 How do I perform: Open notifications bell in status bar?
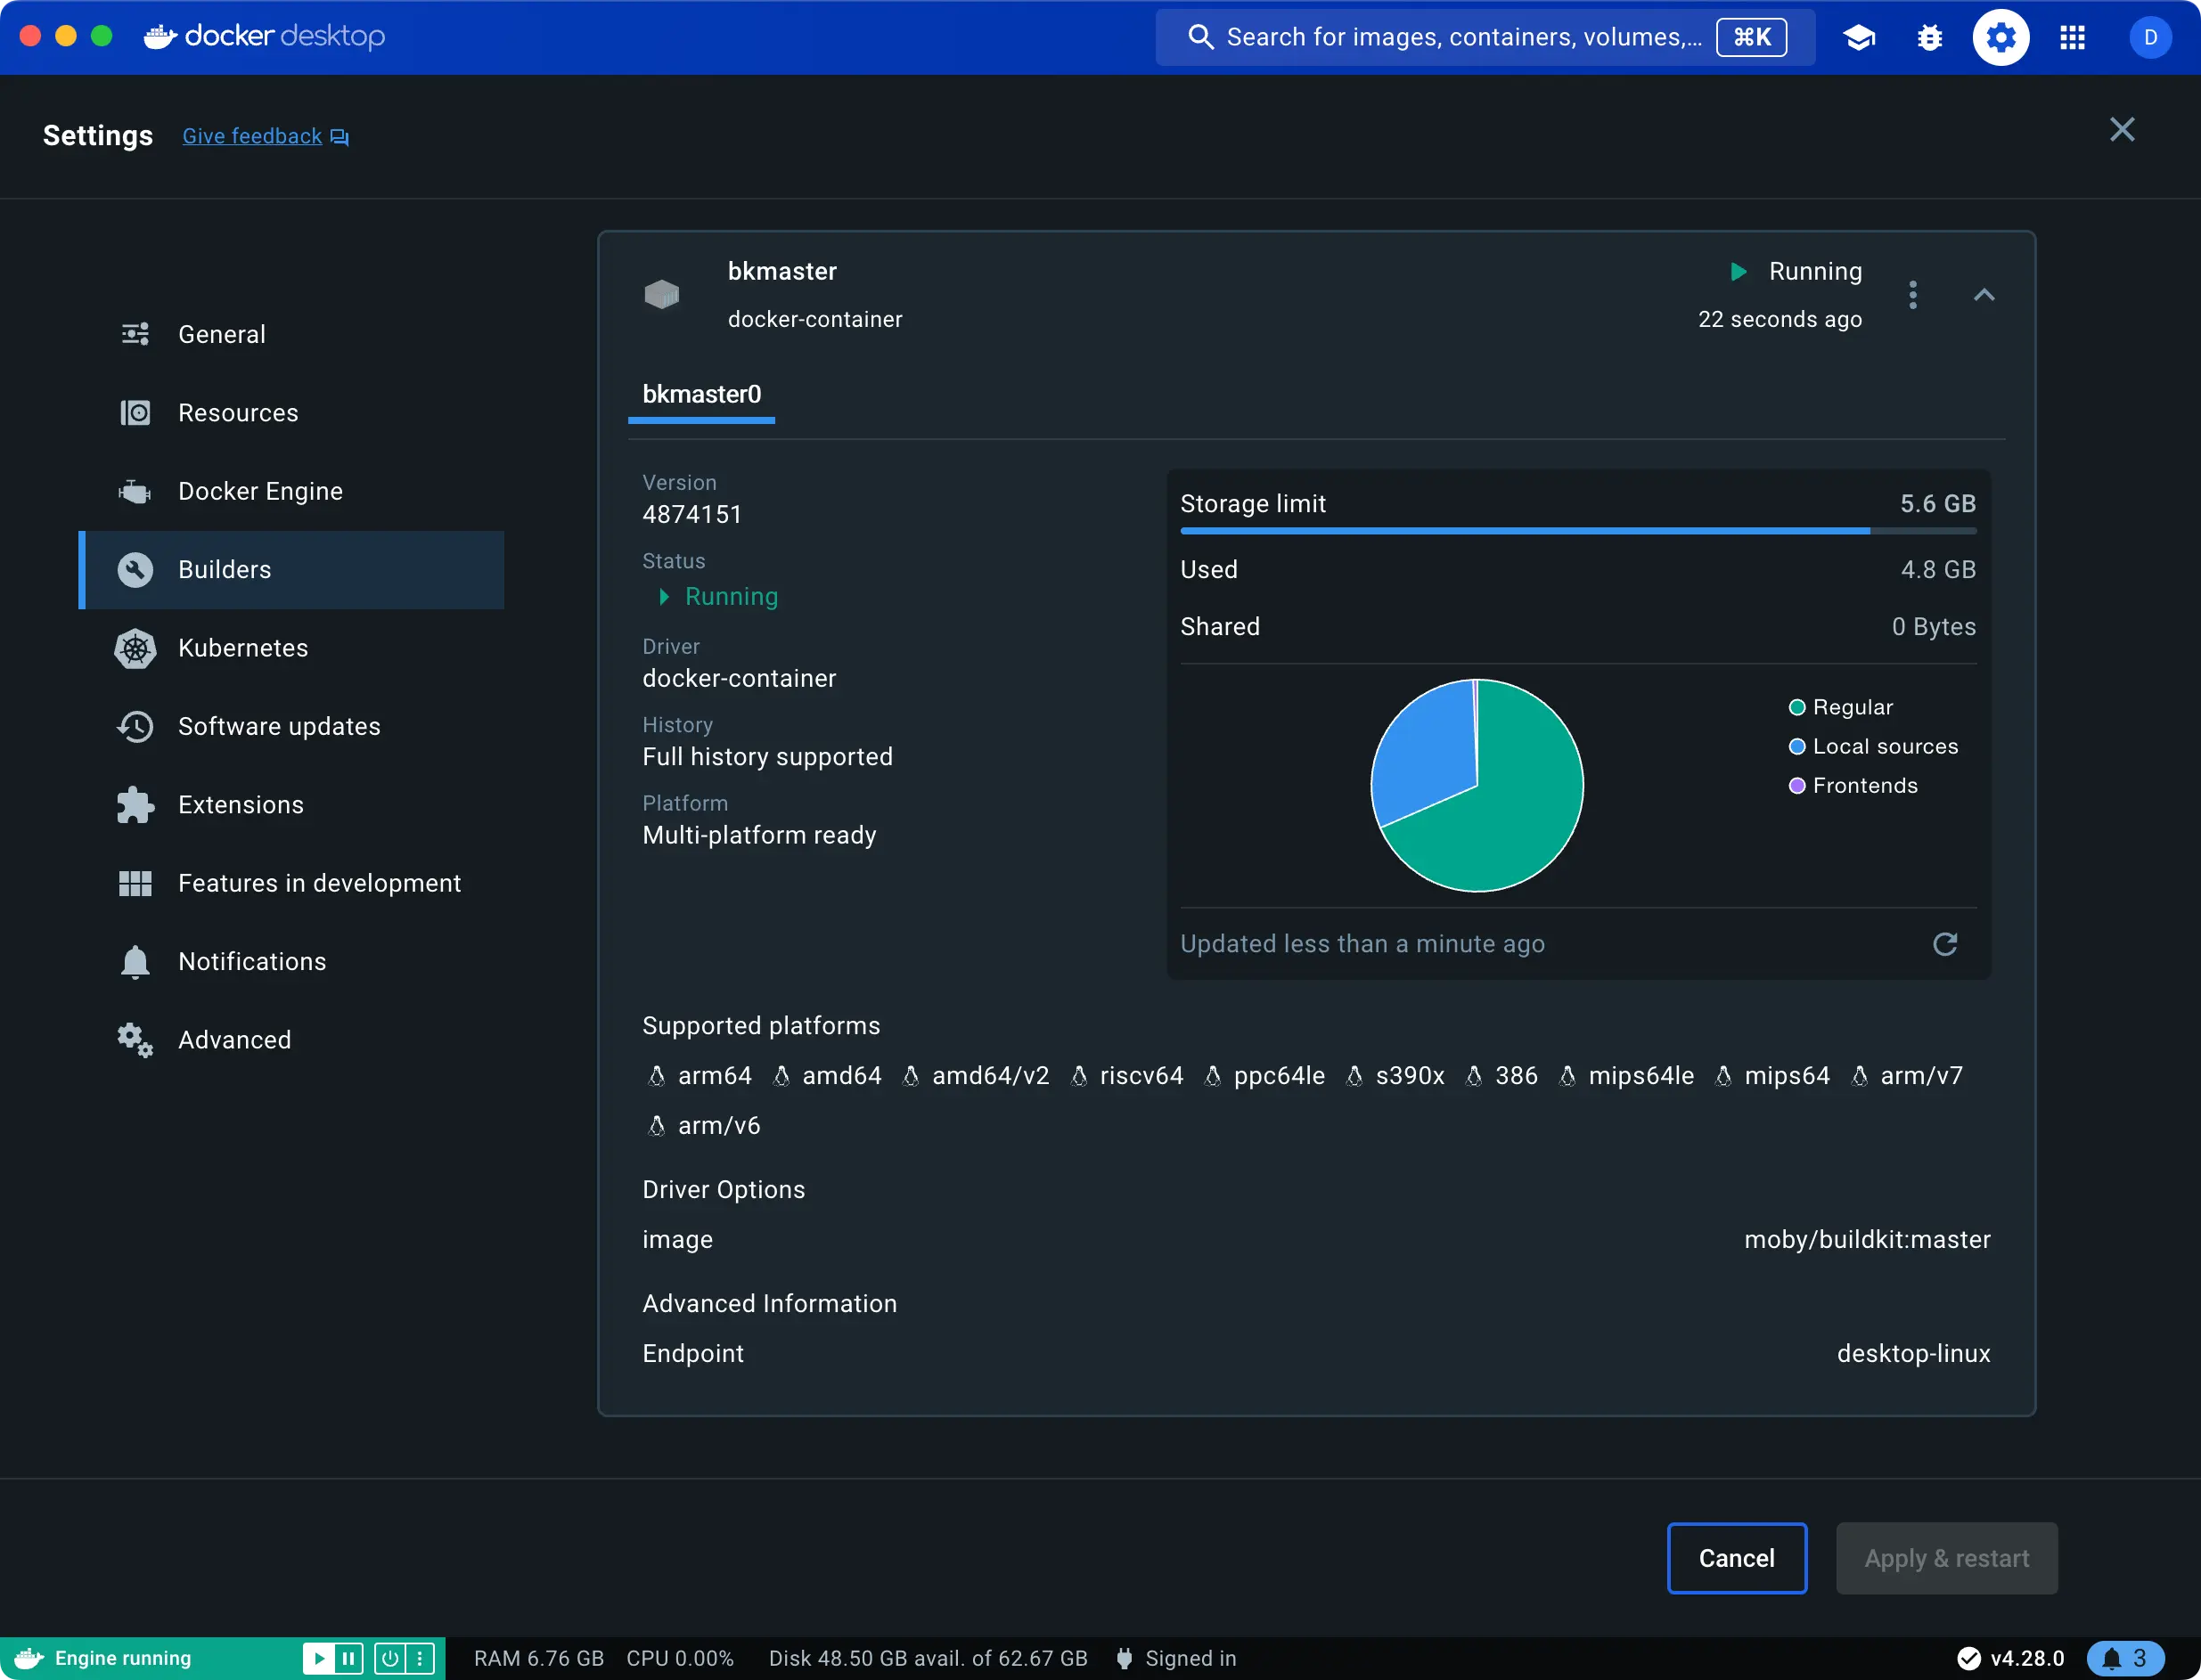click(2125, 1658)
